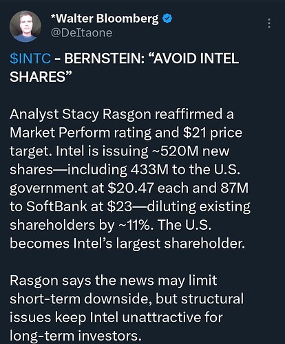The image size is (285, 344).
Task: Click the blue verified badge icon
Action: pos(167,19)
